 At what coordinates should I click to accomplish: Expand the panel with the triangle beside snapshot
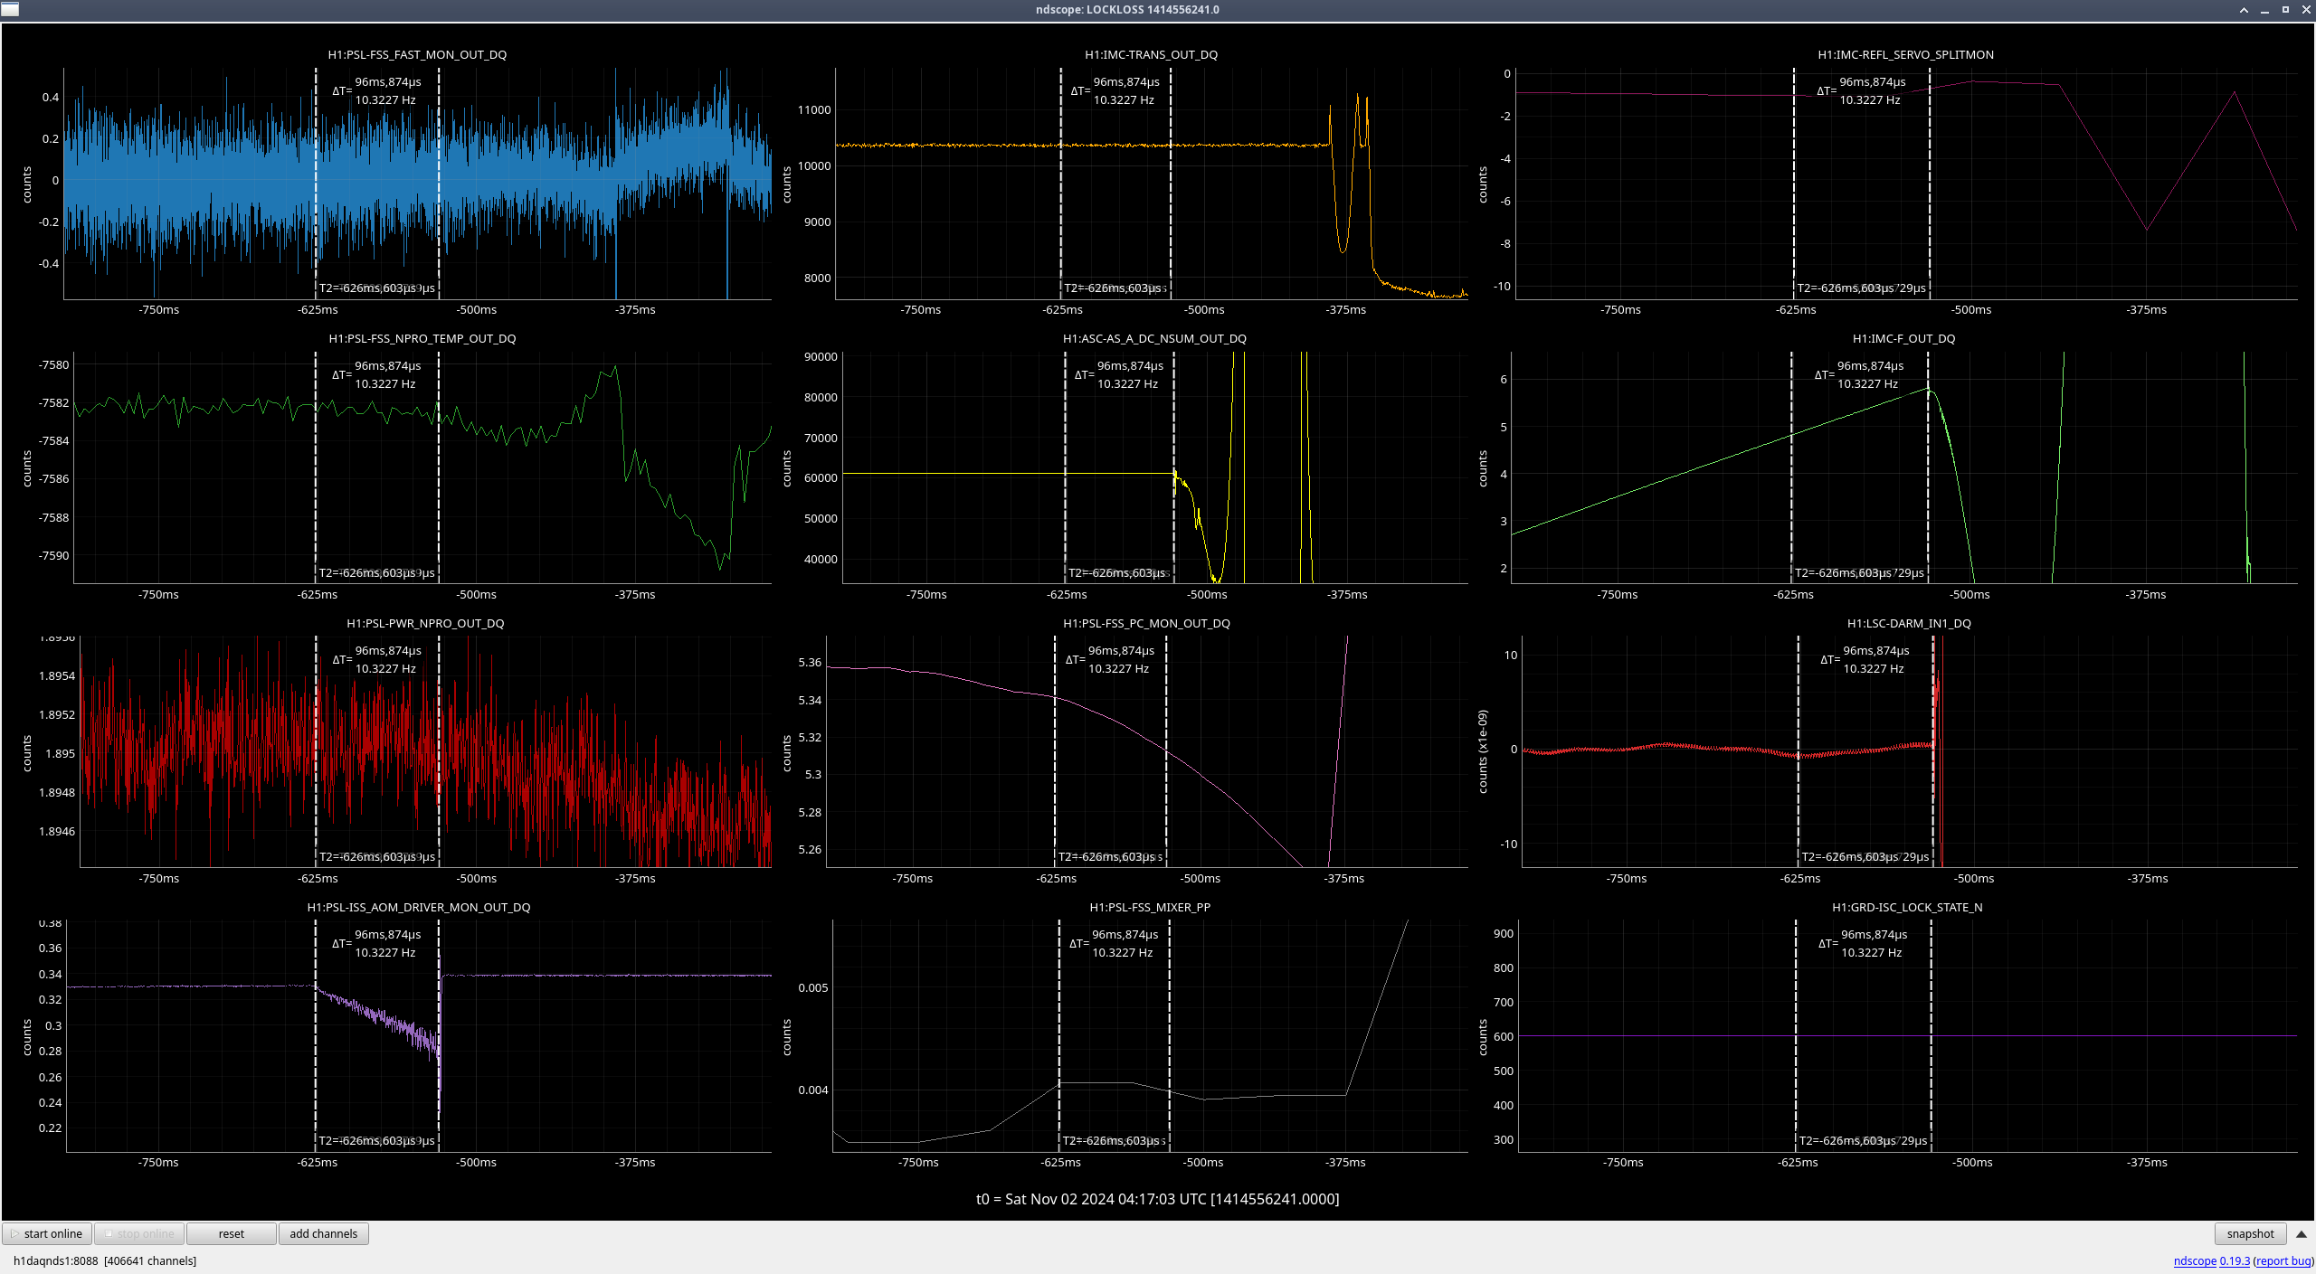click(2301, 1233)
